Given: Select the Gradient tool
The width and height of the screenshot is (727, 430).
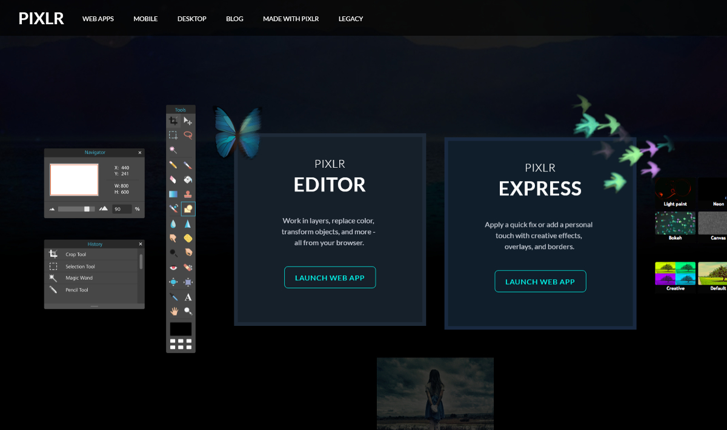Looking at the screenshot, I should pos(173,194).
